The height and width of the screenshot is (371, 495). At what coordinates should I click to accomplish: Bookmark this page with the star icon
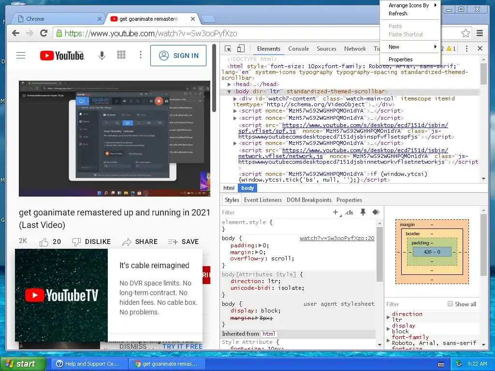(x=466, y=33)
